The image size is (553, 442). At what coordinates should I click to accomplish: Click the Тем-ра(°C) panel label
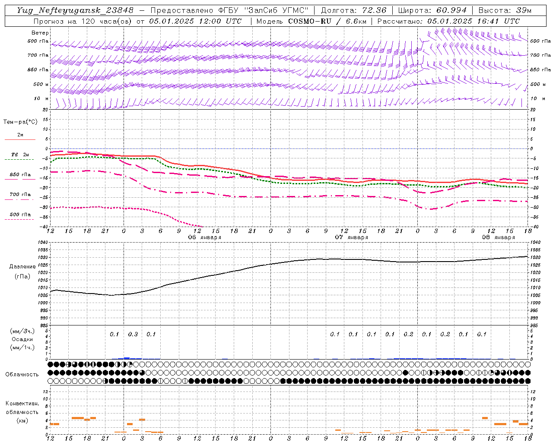(x=20, y=122)
